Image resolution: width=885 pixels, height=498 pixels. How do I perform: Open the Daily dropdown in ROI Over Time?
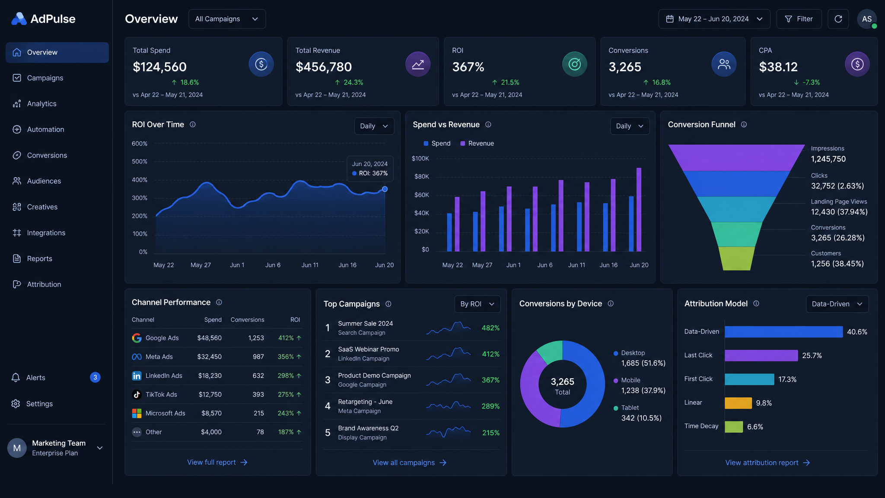(x=374, y=126)
